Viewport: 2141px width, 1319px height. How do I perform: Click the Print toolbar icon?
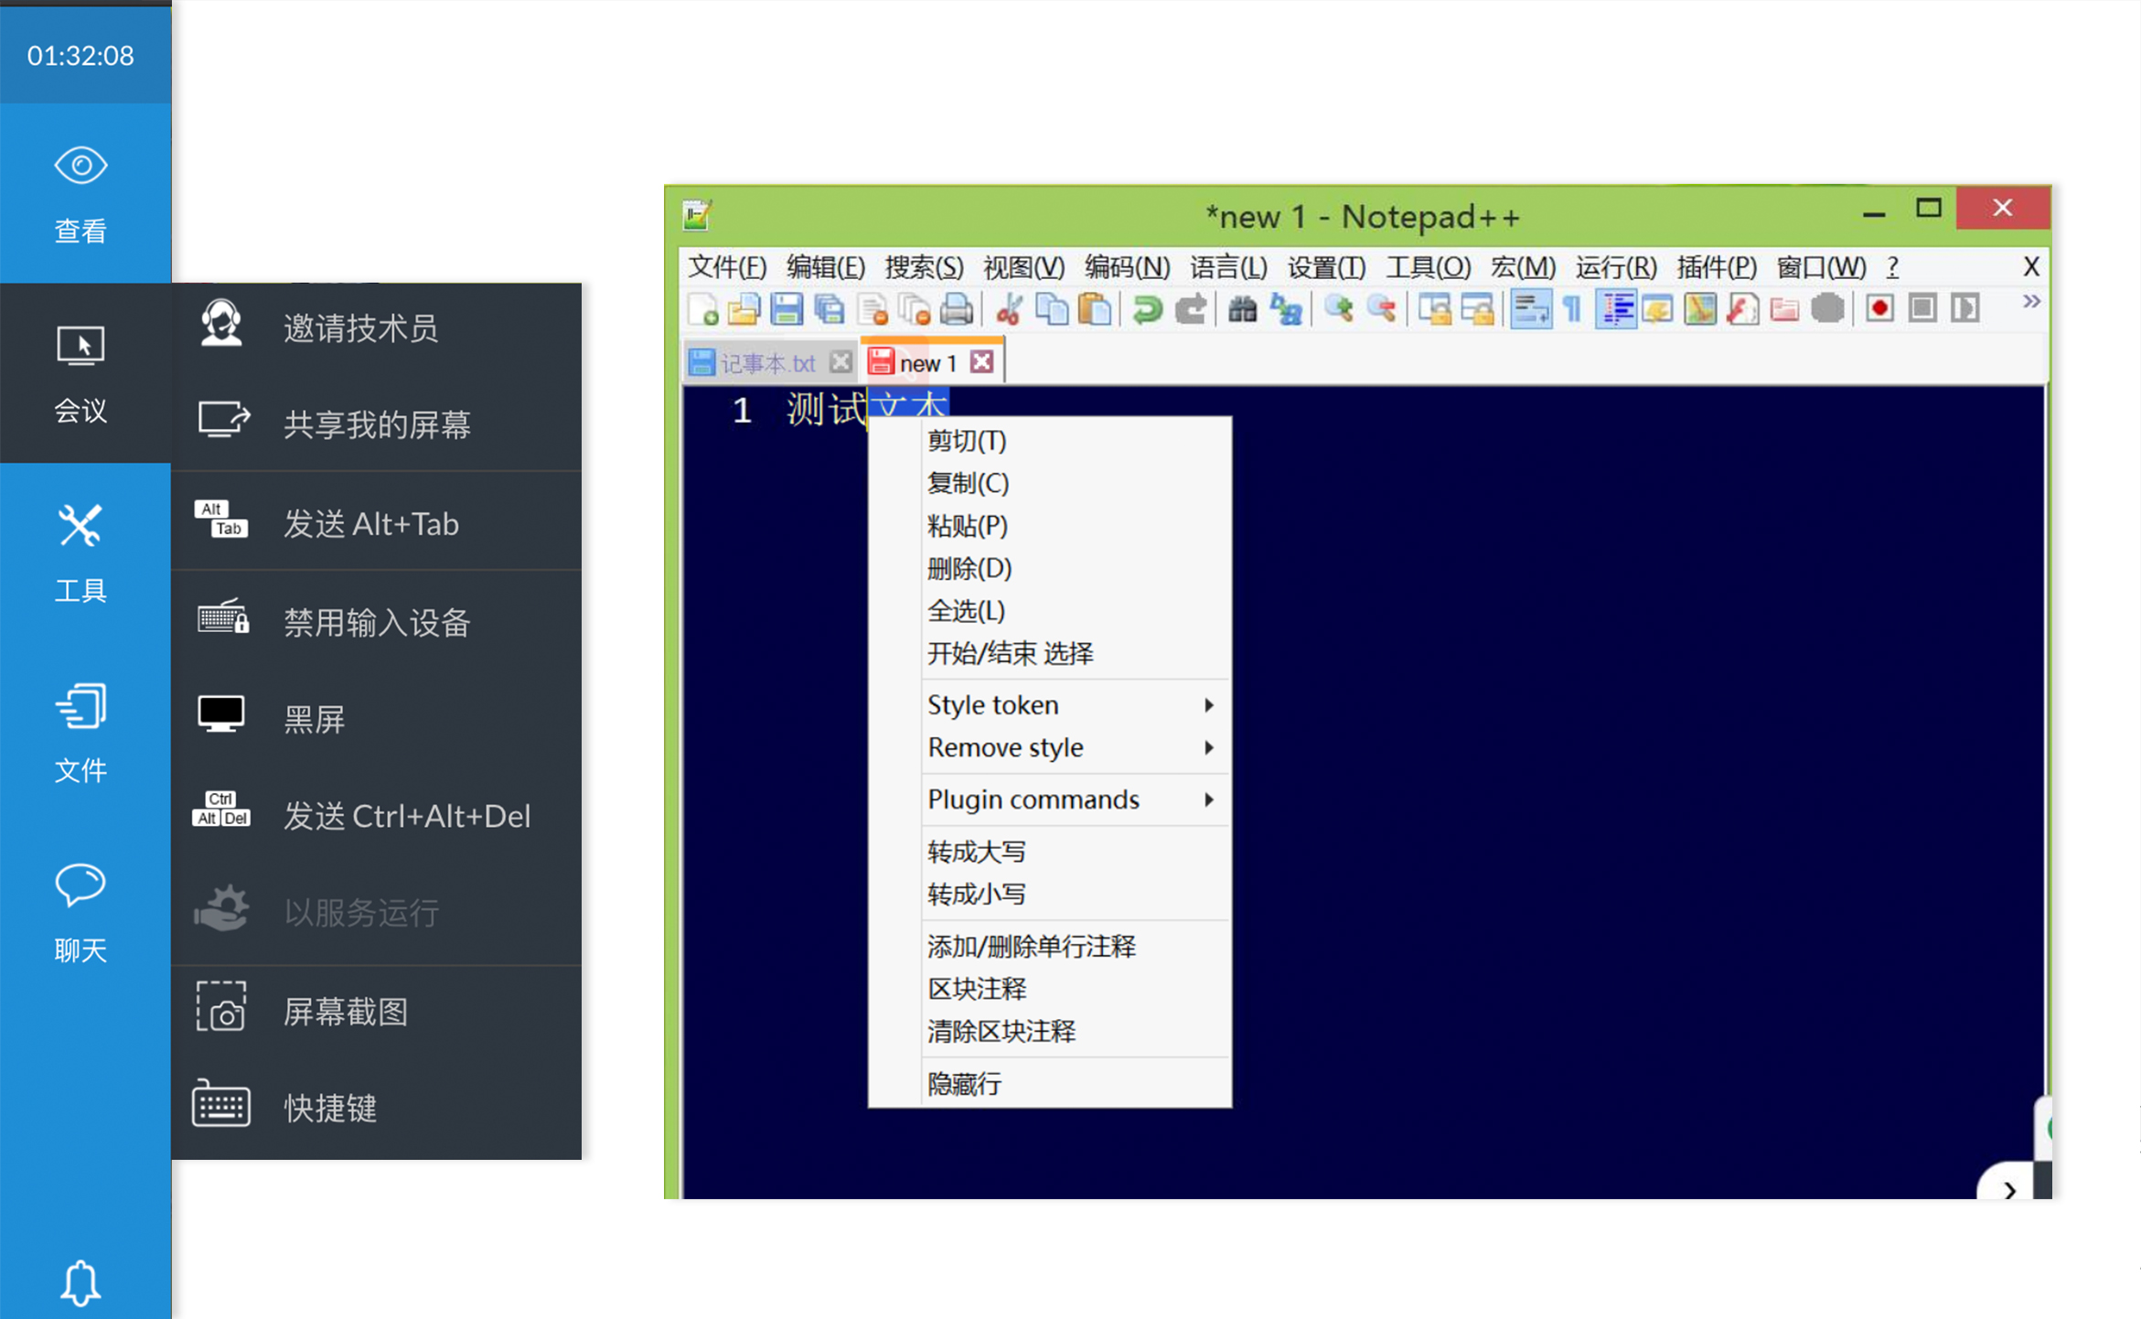tap(956, 309)
